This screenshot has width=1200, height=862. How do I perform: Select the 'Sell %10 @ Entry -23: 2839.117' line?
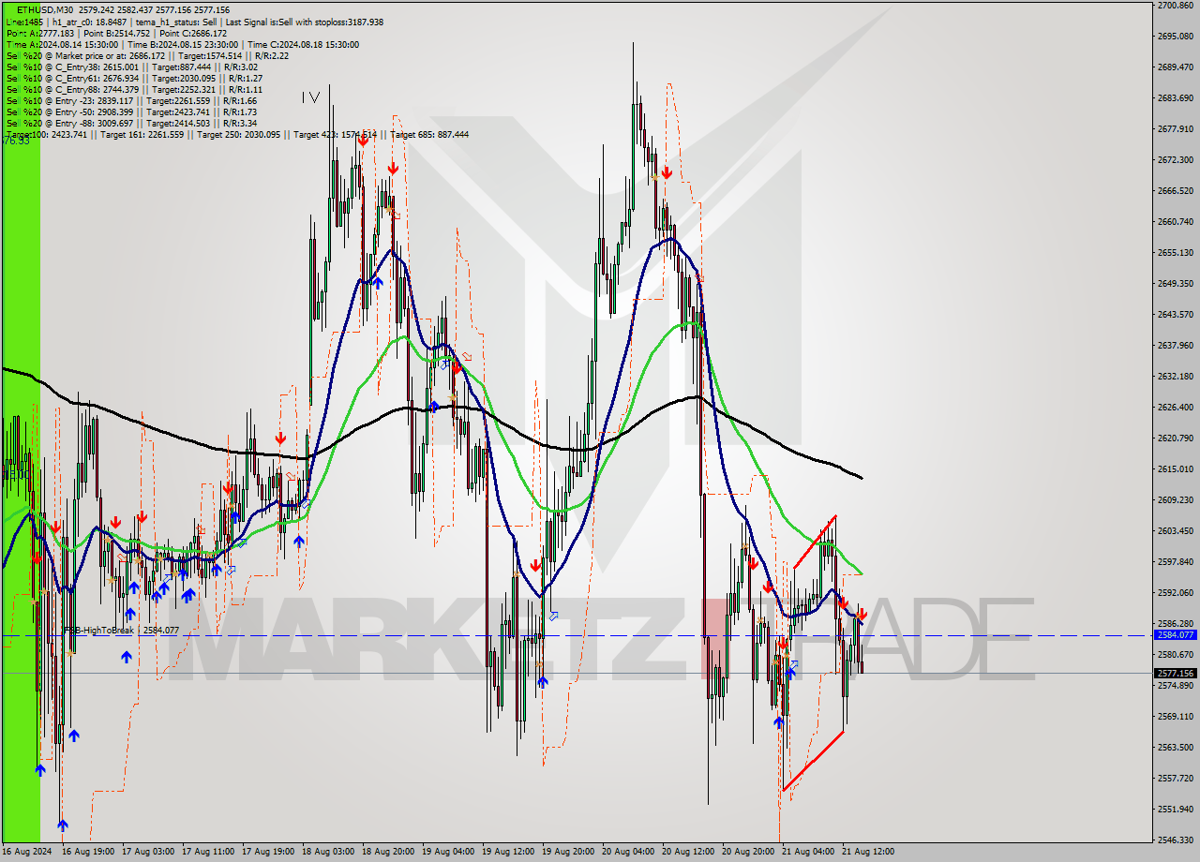(131, 100)
